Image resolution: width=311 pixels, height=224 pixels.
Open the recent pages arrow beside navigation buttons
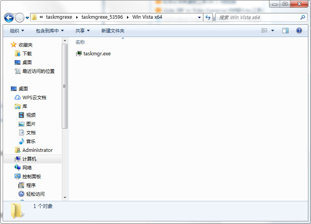click(27, 18)
